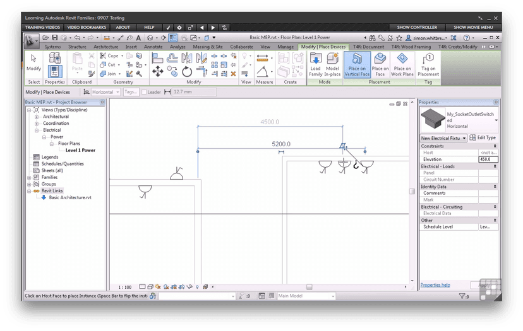The width and height of the screenshot is (523, 331).
Task: Click the 1 : 100 view scale control
Action: 125,287
